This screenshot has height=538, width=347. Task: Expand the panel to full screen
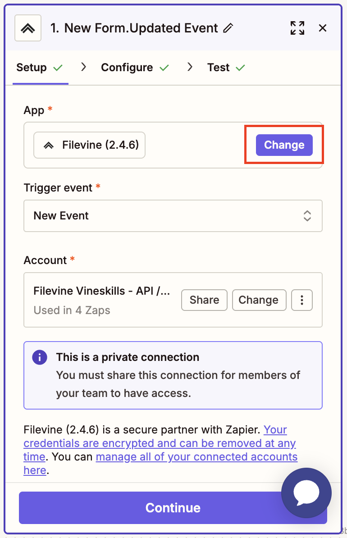tap(297, 28)
